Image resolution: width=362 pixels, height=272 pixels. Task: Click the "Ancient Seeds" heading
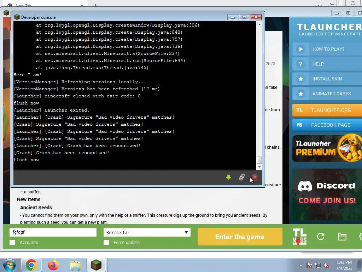point(36,208)
